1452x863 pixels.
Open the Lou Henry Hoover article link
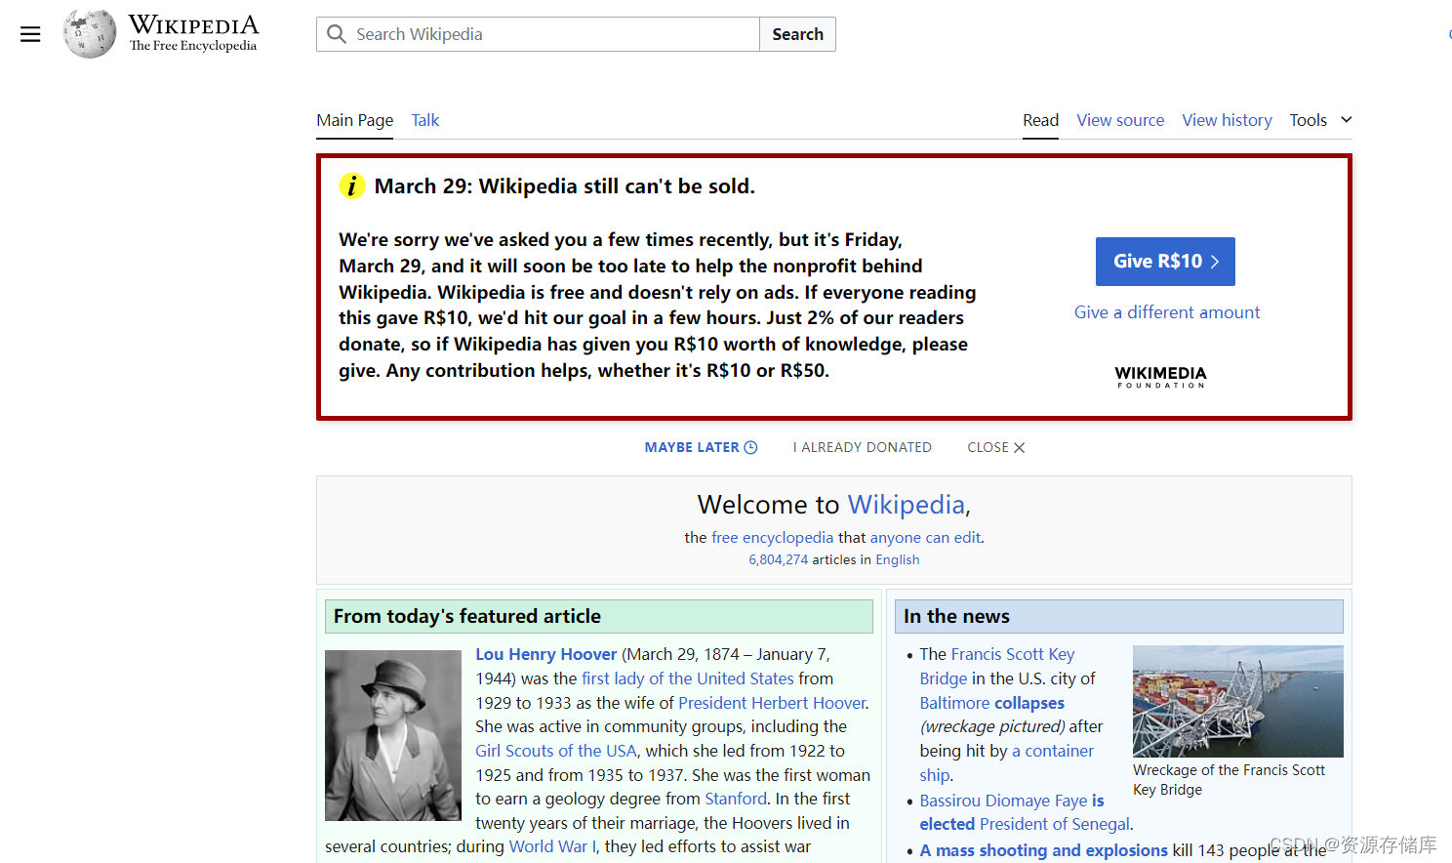[x=545, y=653]
